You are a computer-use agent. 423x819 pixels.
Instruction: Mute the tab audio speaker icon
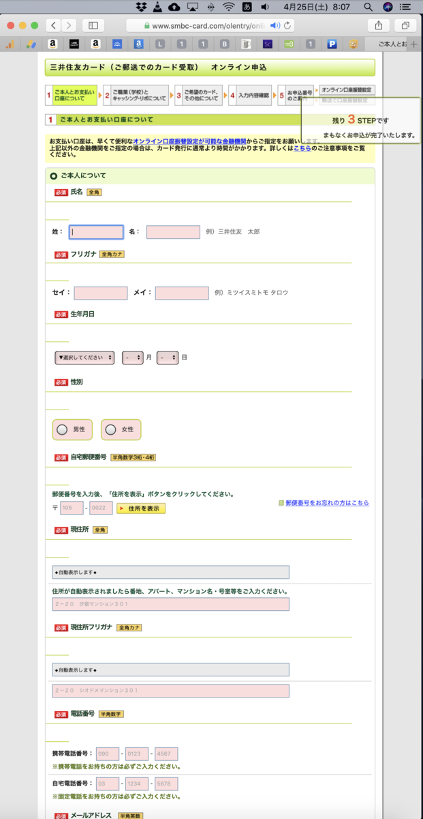coord(275,25)
